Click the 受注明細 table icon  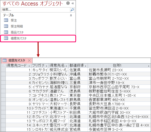tap(6, 26)
